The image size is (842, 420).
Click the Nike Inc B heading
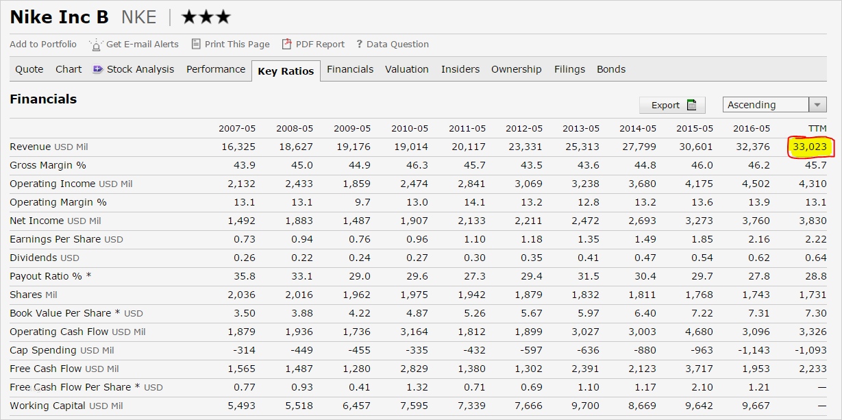click(59, 17)
